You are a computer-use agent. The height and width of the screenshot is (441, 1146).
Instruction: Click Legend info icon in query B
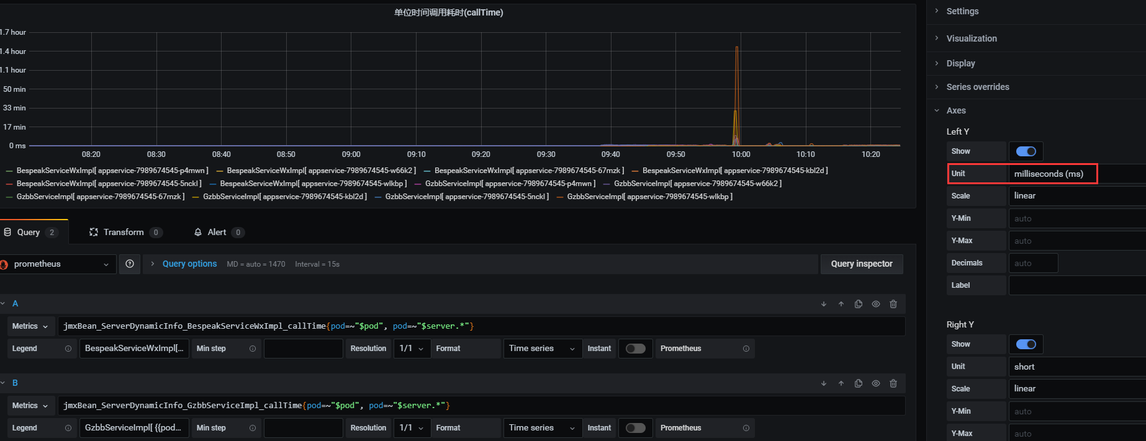click(68, 428)
